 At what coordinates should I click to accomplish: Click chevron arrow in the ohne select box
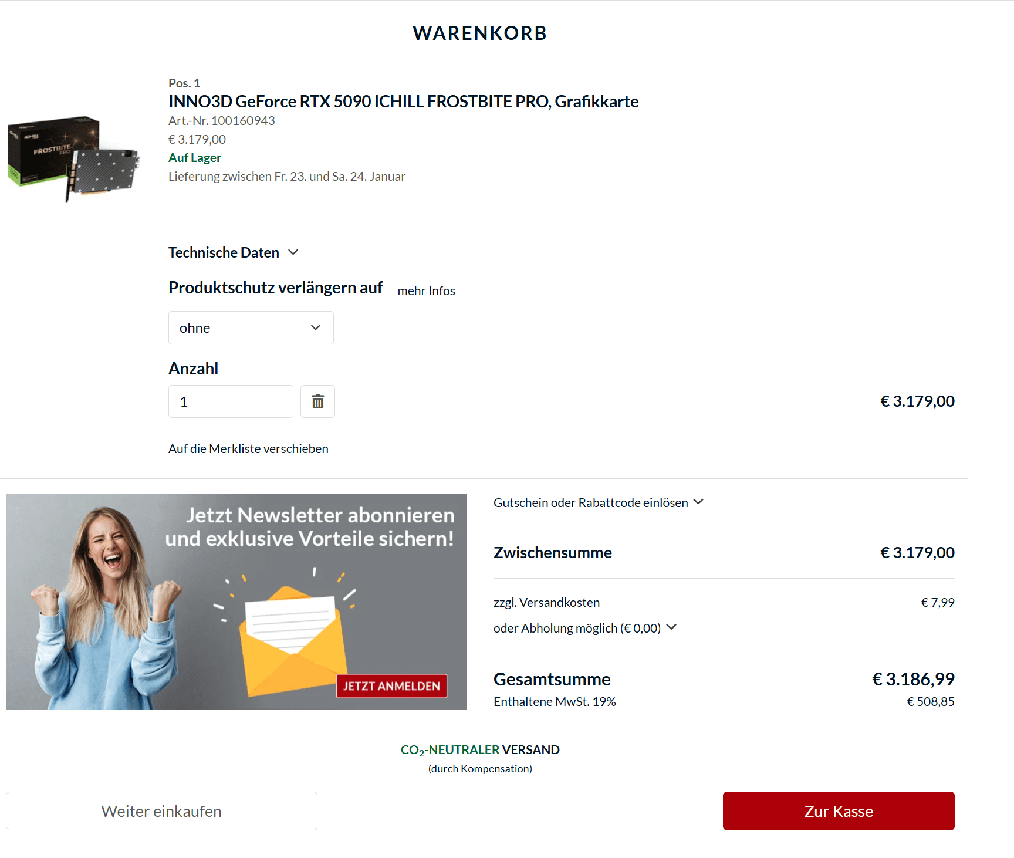pos(316,327)
